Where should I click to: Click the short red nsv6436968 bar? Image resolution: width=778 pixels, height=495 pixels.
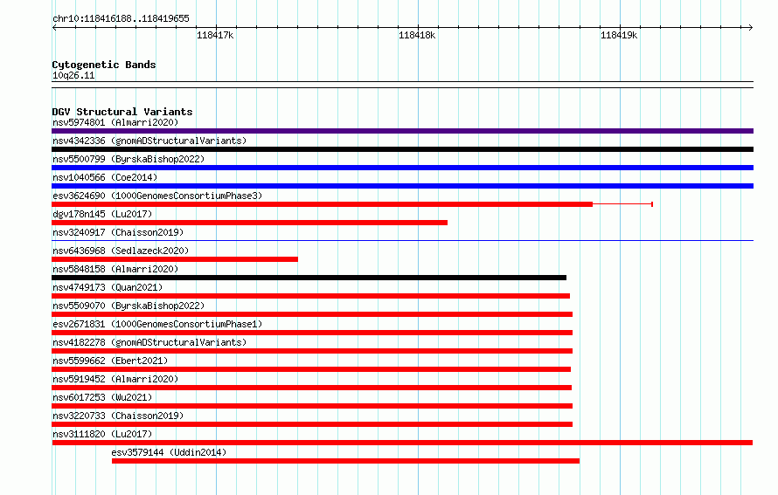pyautogui.click(x=175, y=259)
